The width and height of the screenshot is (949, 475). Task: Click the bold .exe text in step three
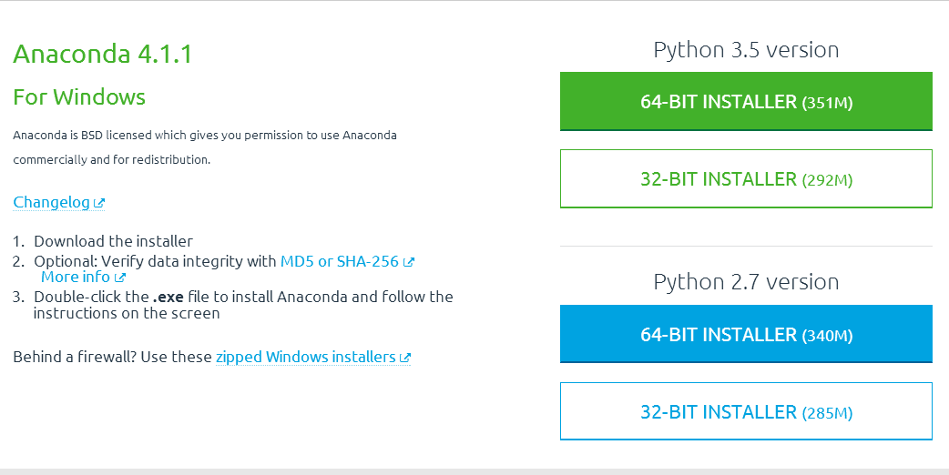(168, 297)
